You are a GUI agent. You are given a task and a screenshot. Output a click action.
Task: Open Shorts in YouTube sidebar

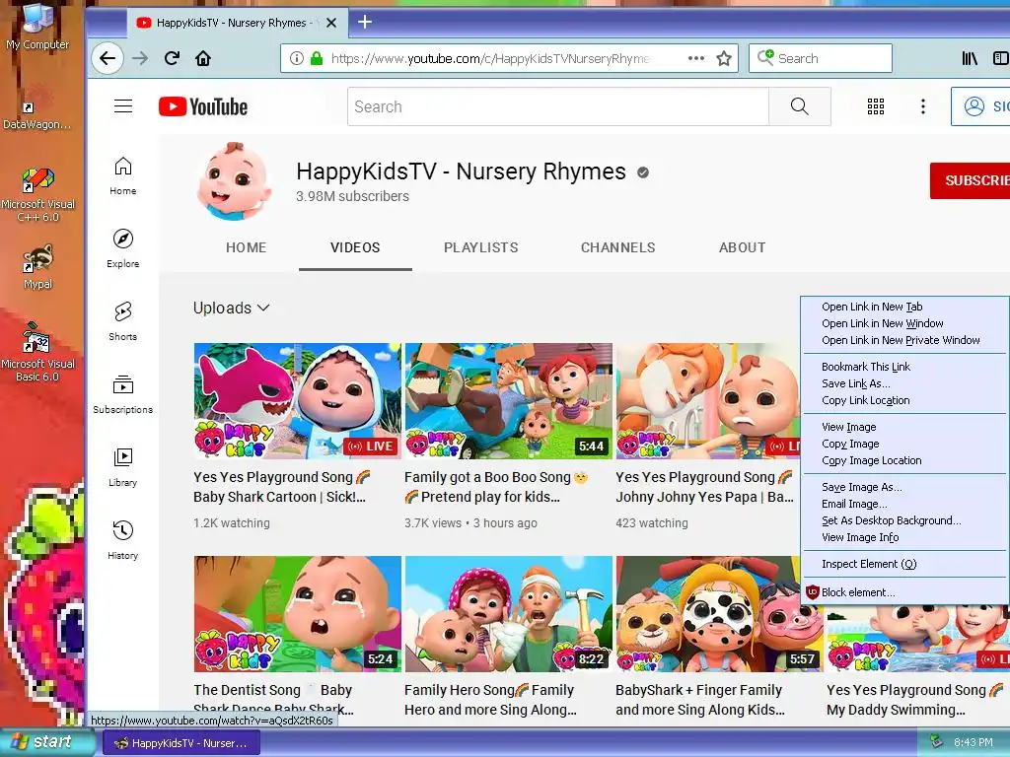[123, 321]
